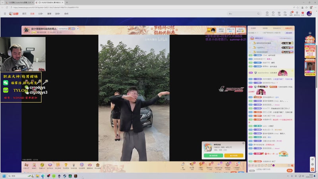Click the yellow button in game popup
318x179 pixels.
(x=234, y=156)
